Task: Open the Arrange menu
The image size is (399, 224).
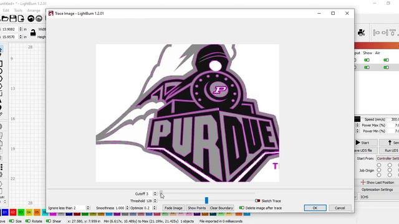Action: click(x=34, y=11)
